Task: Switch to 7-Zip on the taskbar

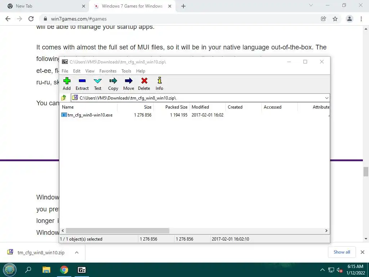Action: tap(82, 270)
